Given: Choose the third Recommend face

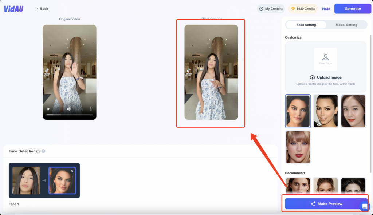Looking at the screenshot, I should pos(353,186).
